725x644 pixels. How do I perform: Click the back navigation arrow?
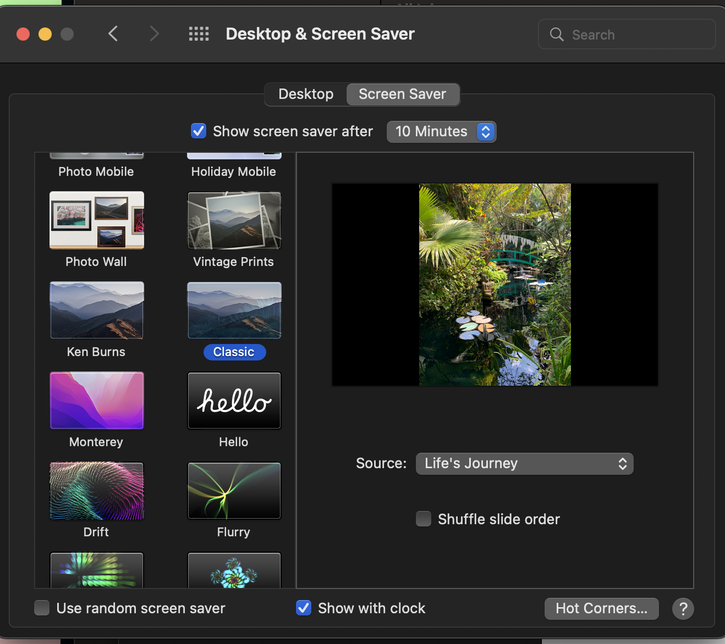click(x=113, y=34)
